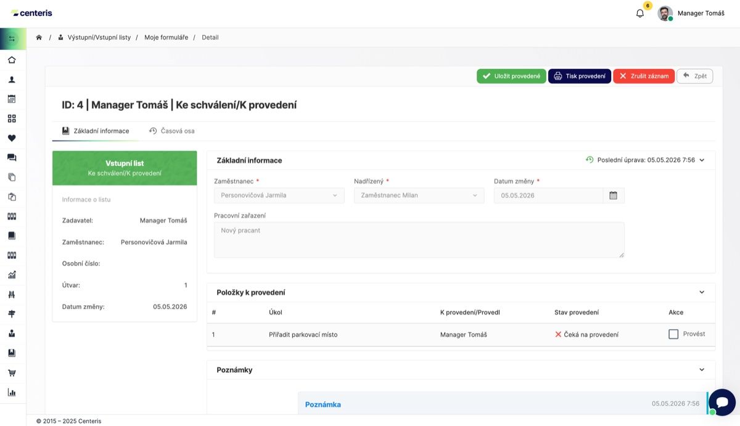Image resolution: width=740 pixels, height=426 pixels.
Task: Open the chair sidebar icon
Action: pyautogui.click(x=12, y=295)
